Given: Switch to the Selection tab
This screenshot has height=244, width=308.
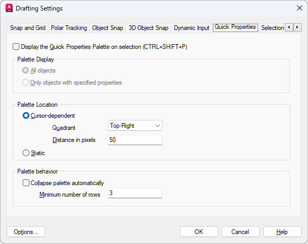Looking at the screenshot, I should (x=272, y=28).
